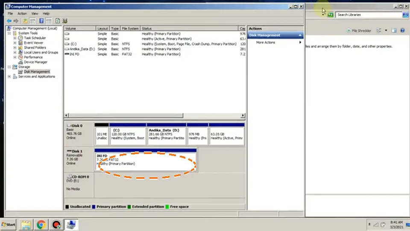Click the volume list scroll-left arrow
The image size is (410, 231).
click(66, 115)
